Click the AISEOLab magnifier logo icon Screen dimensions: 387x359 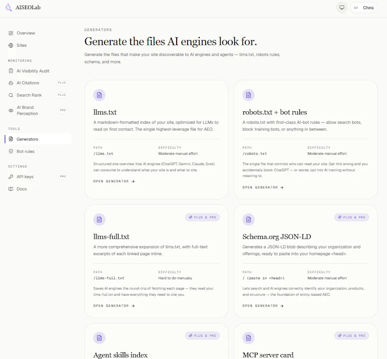[x=9, y=7]
